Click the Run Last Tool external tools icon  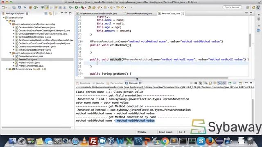[x=82, y=7]
